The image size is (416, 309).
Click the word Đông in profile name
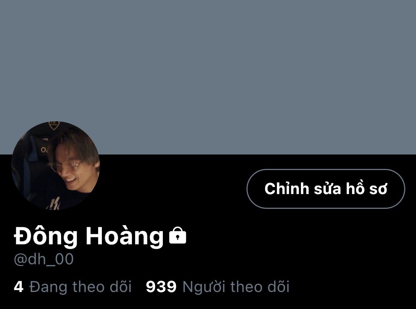(x=46, y=235)
